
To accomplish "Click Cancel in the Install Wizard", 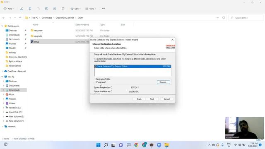I will (166, 99).
